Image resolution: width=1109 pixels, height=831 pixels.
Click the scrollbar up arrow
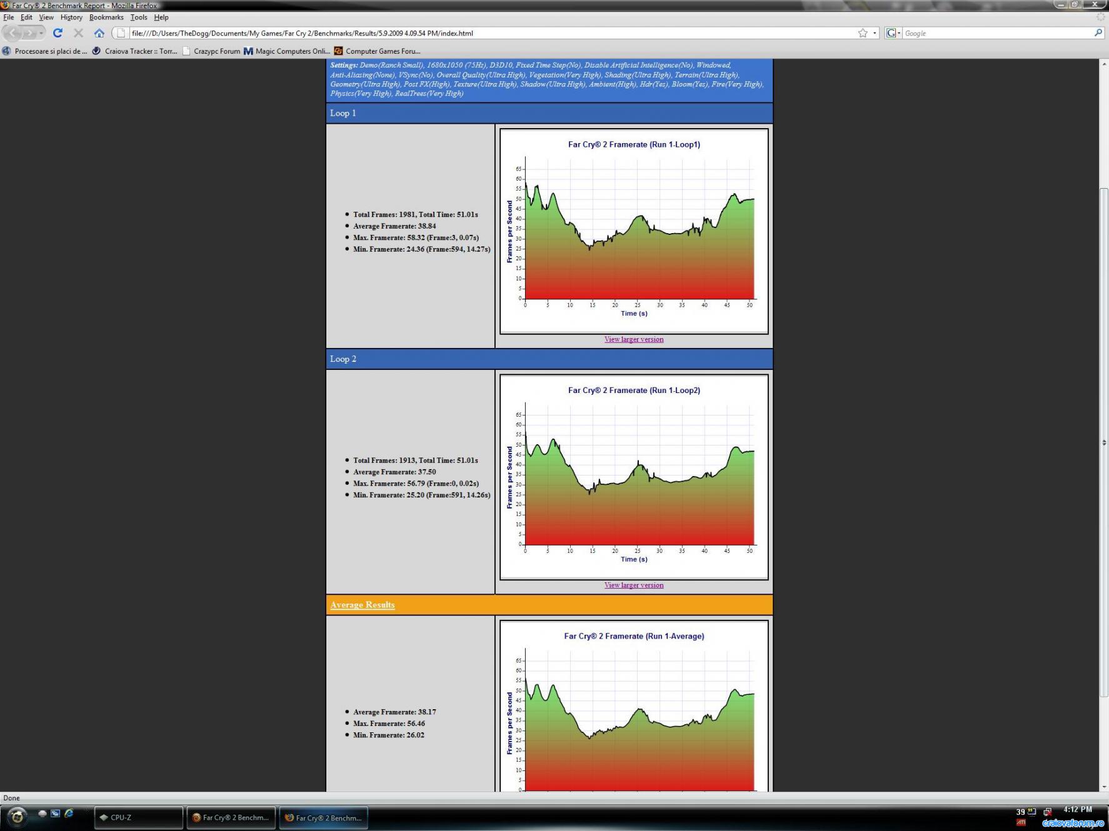pyautogui.click(x=1103, y=64)
